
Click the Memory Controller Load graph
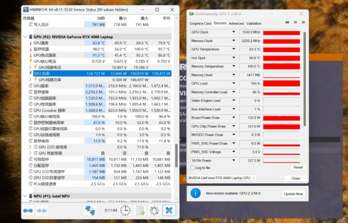coord(281,92)
